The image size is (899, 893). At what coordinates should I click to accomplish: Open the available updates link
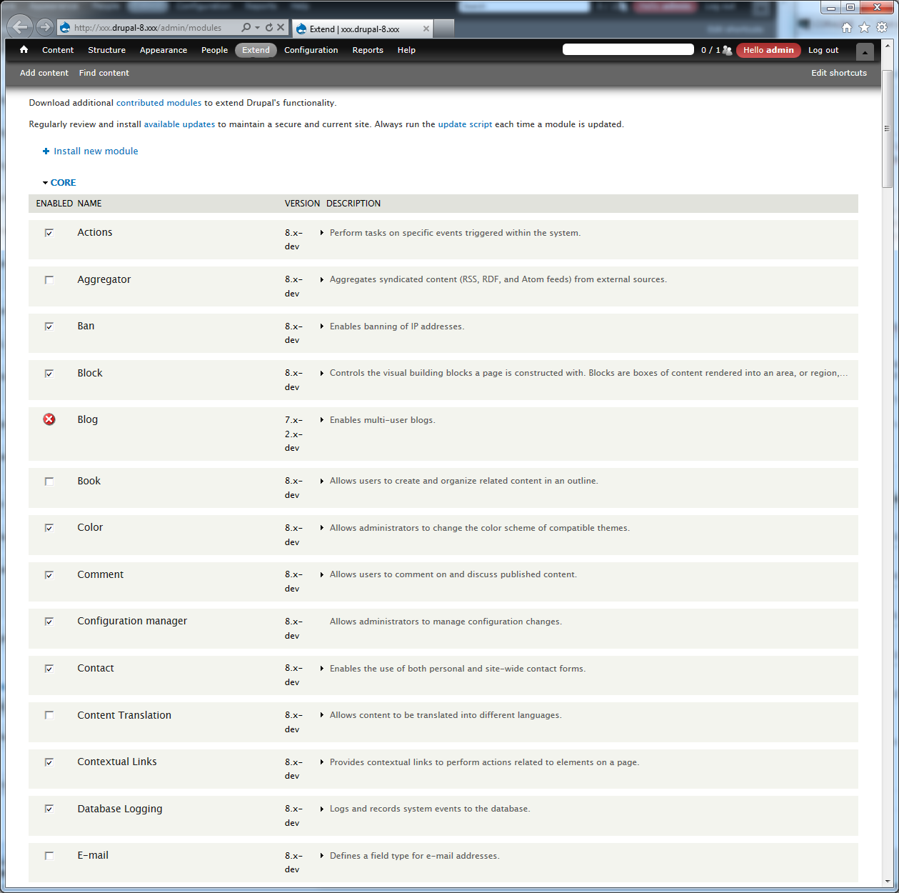pyautogui.click(x=179, y=124)
